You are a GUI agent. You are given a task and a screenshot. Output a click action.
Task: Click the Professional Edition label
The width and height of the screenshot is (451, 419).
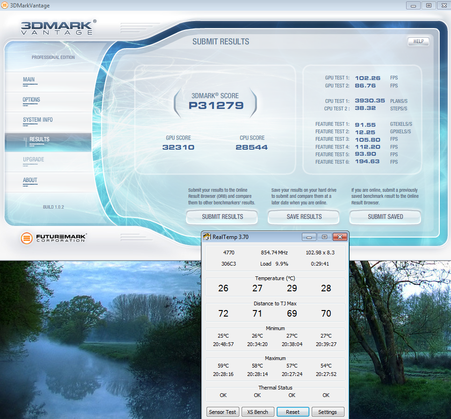coord(53,57)
